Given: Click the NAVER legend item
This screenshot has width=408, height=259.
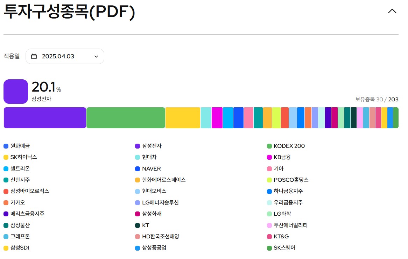Looking at the screenshot, I should [x=148, y=168].
